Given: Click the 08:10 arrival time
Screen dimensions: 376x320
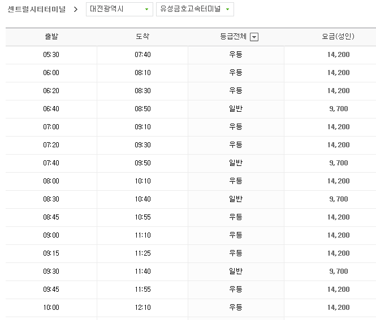Looking at the screenshot, I should pyautogui.click(x=142, y=72).
